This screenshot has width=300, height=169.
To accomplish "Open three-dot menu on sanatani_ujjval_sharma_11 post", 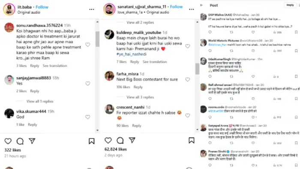I will [x=191, y=9].
